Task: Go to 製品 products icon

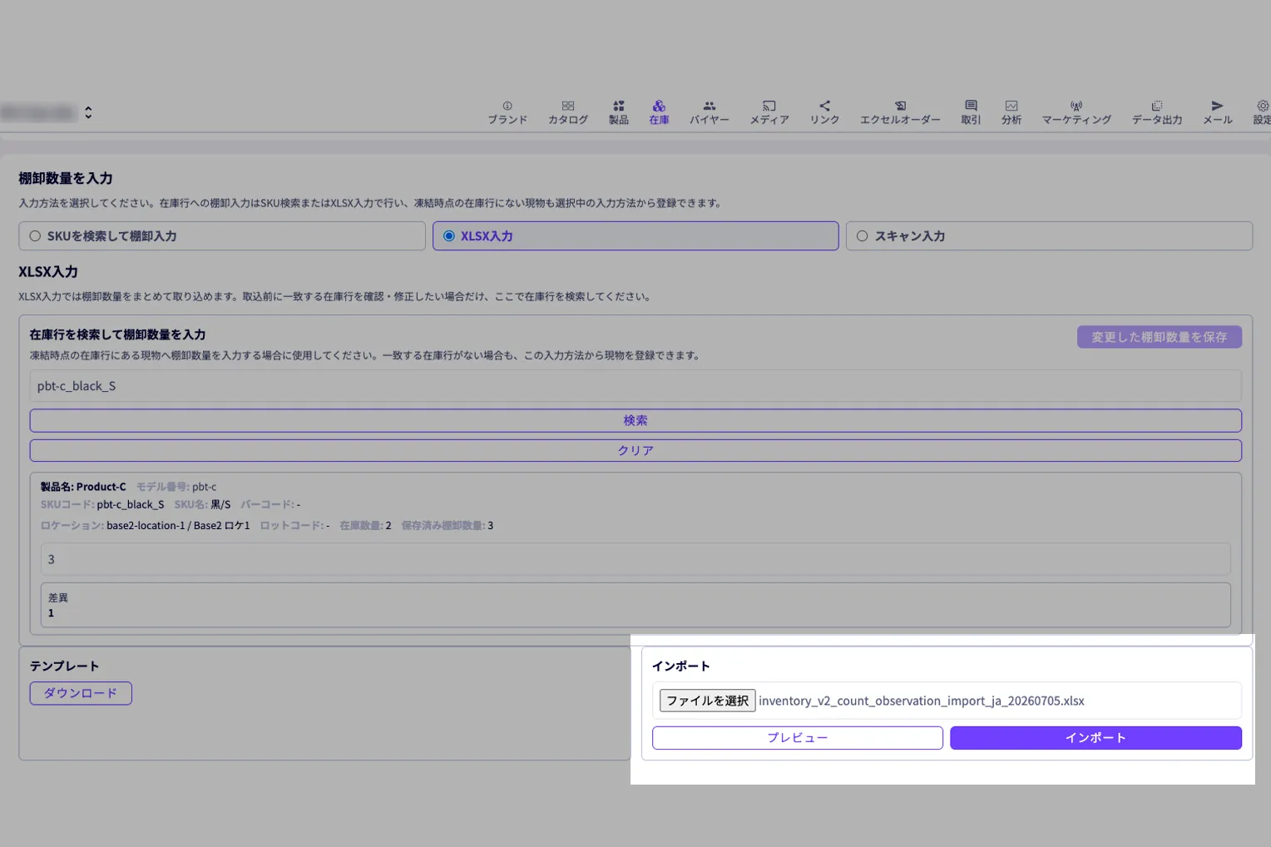Action: coord(618,106)
